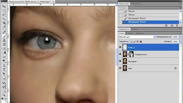183x103 pixels.
Task: Open the Навигатор panel options menu
Action: tap(180, 4)
